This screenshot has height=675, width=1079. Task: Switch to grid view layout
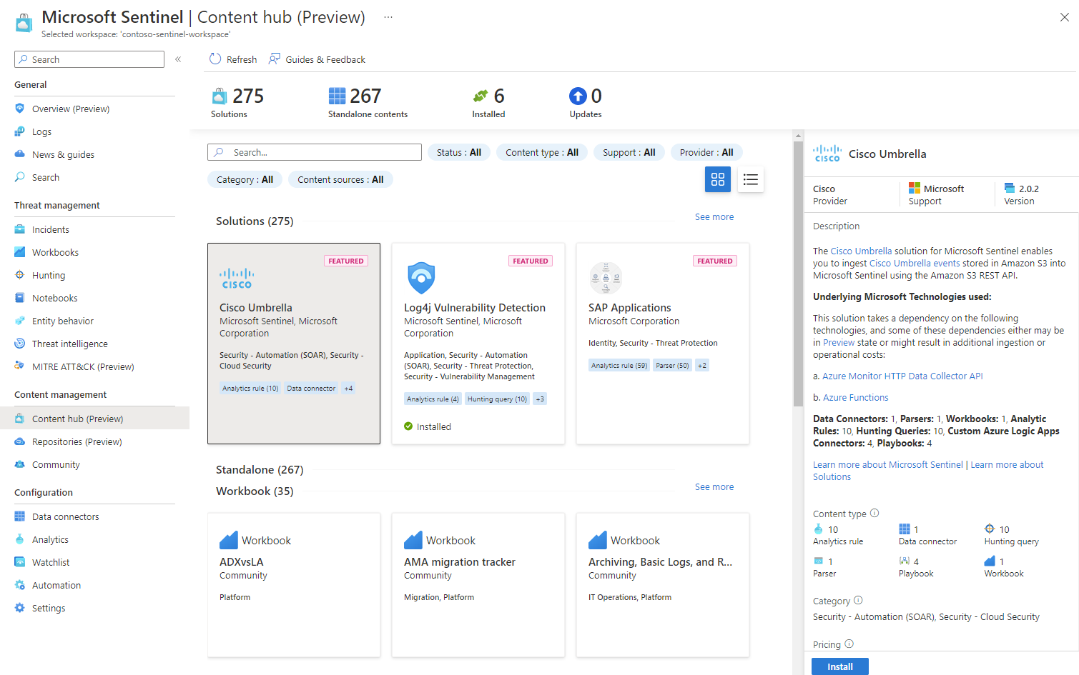(718, 179)
